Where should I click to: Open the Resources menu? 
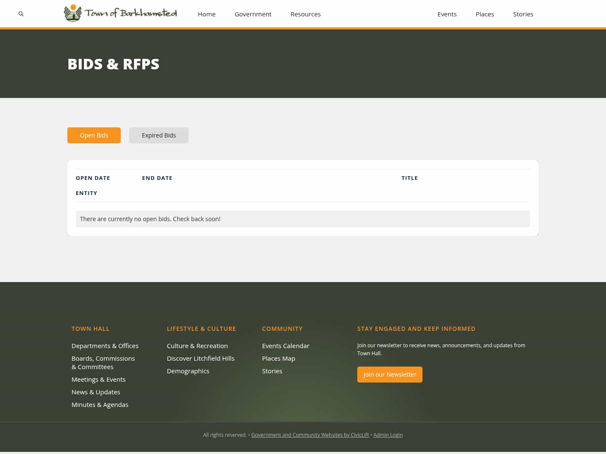click(x=306, y=14)
